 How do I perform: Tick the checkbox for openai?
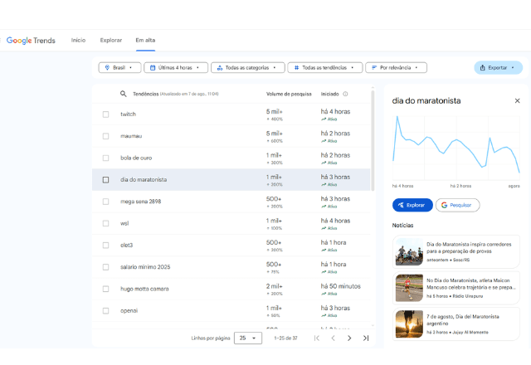pyautogui.click(x=105, y=311)
